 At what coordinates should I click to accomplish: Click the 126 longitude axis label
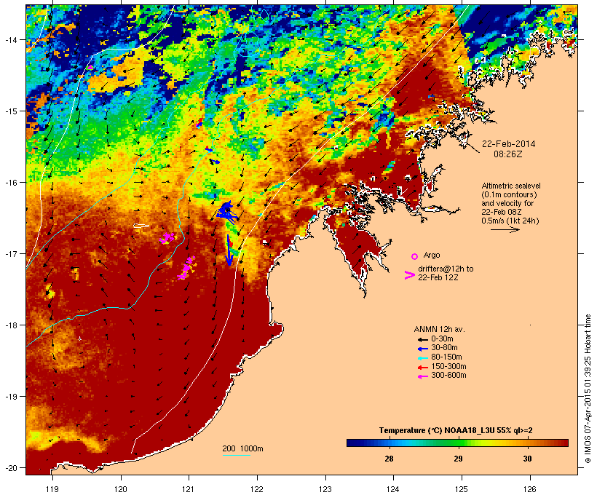click(x=530, y=489)
